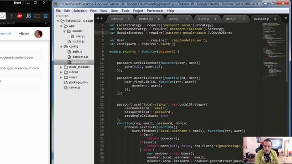Expand the node_modules folder
Image resolution: width=292 pixels, height=164 pixels.
click(x=61, y=67)
